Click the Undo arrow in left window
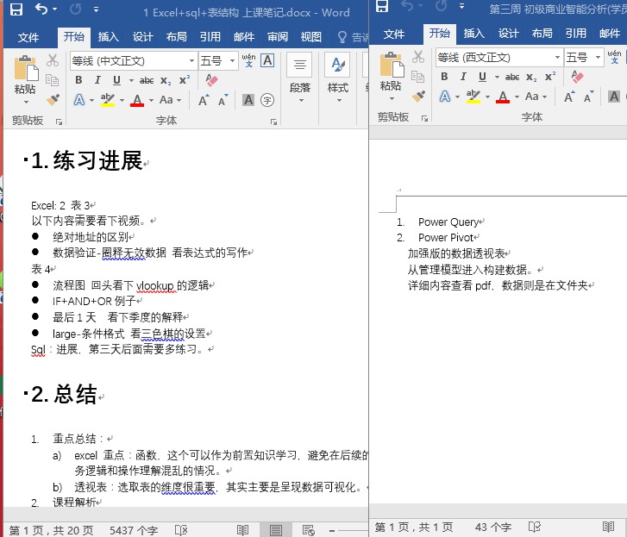 tap(41, 9)
